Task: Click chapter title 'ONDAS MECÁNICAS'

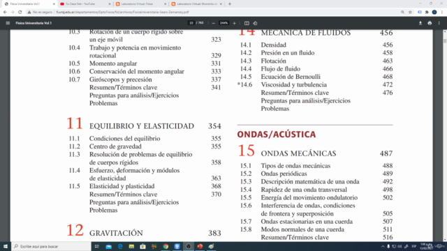Action: pos(298,153)
